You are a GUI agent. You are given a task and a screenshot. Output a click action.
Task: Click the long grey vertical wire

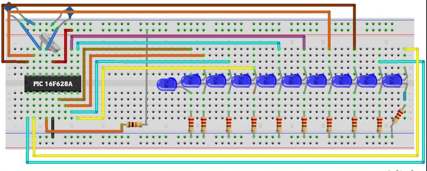147,75
